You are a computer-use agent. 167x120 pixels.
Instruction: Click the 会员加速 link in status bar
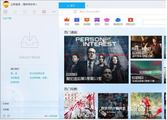53,116
